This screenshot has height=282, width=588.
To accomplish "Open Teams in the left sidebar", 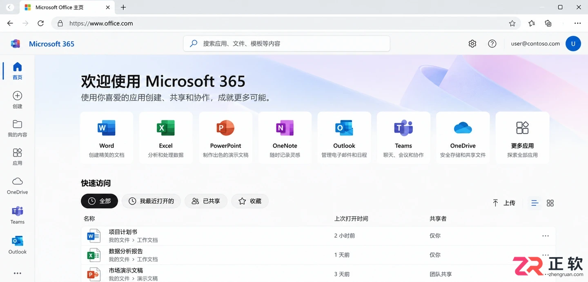I will coord(17,215).
